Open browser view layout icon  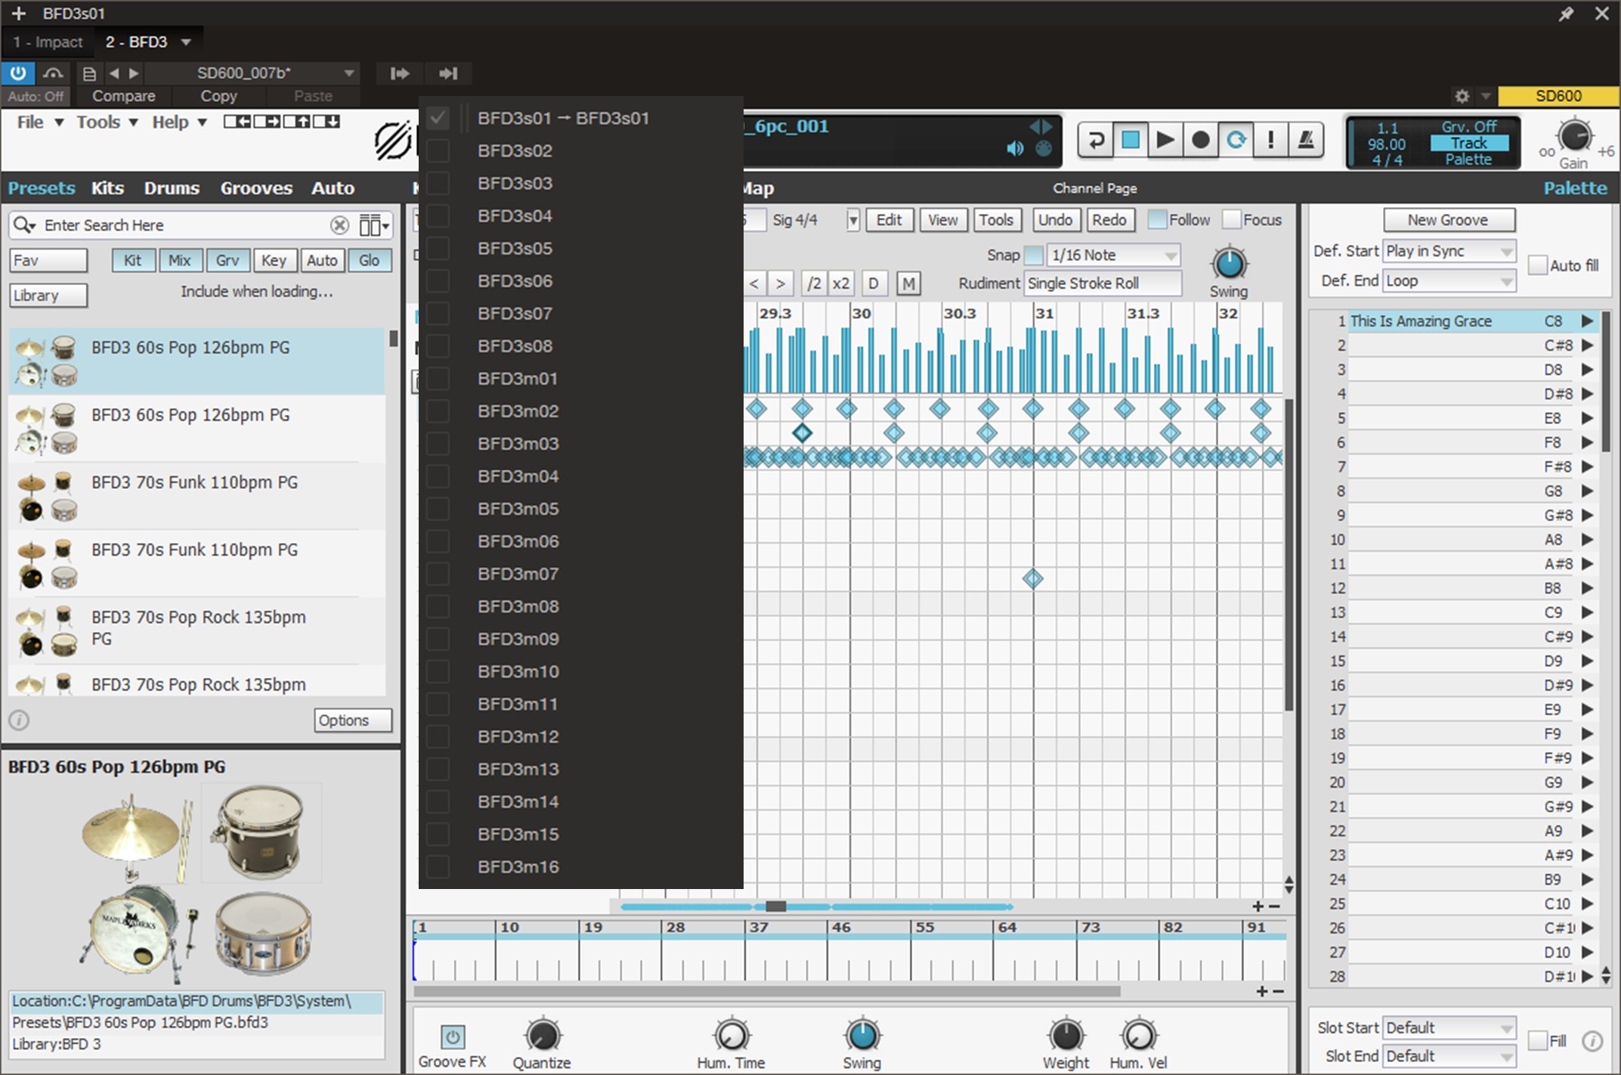point(374,225)
